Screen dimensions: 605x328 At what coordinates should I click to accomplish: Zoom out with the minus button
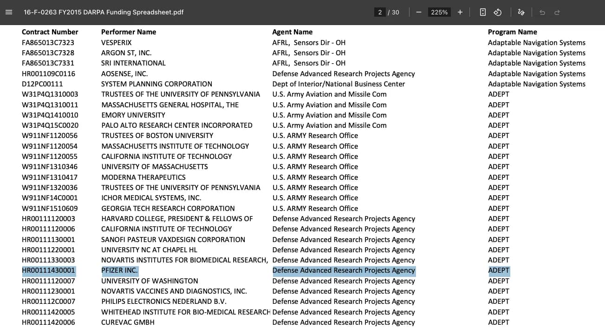pos(419,12)
